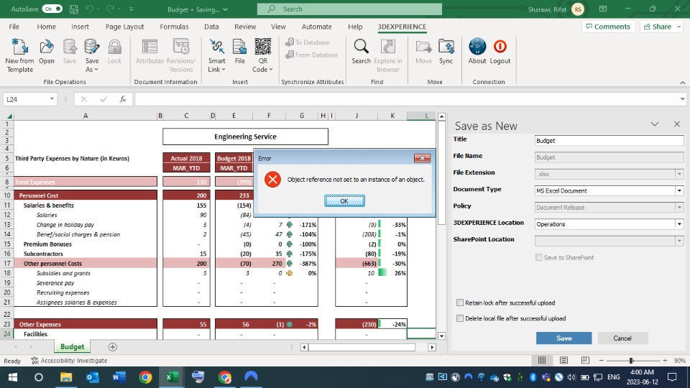Click the Title input field
The width and height of the screenshot is (690, 388).
(609, 140)
